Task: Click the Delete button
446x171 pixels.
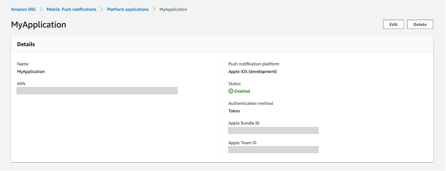Action: click(x=420, y=25)
